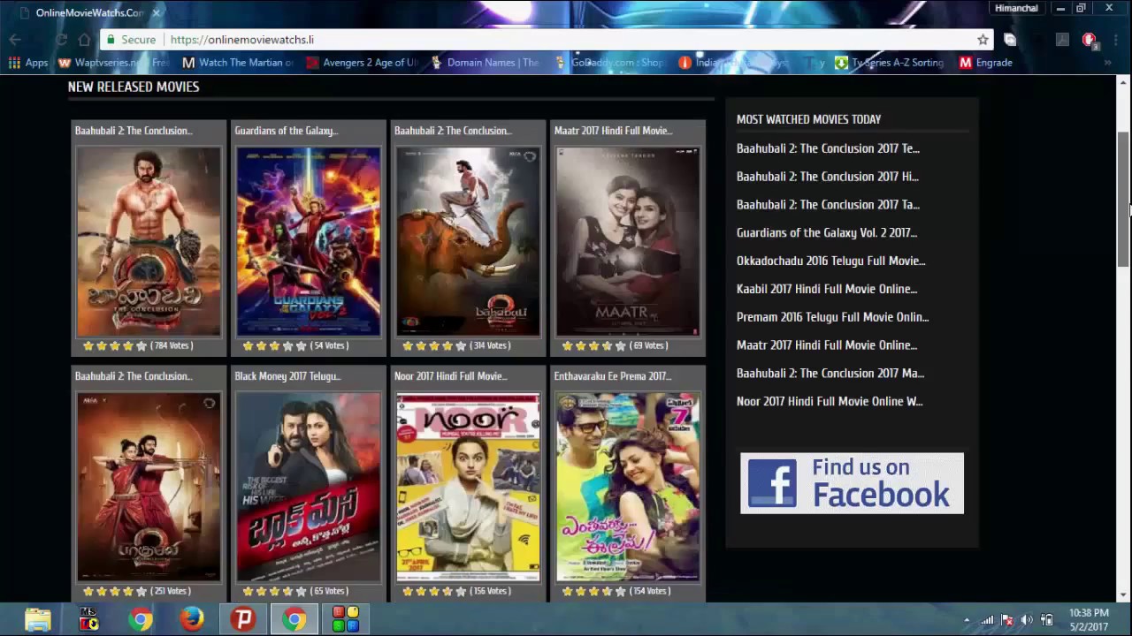Click the Enthavaraku Ee Prema 2017 title
Image resolution: width=1132 pixels, height=636 pixels.
click(612, 376)
